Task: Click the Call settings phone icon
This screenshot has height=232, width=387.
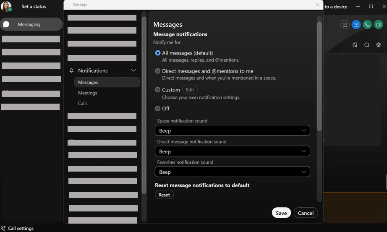Action: click(x=3, y=228)
